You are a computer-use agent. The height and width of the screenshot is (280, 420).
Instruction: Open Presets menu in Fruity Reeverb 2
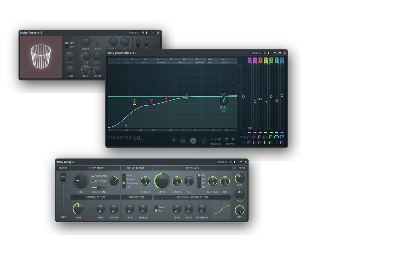coord(134,33)
